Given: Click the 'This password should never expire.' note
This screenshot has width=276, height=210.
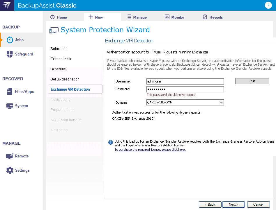Looking at the screenshot, I should click(x=171, y=95).
